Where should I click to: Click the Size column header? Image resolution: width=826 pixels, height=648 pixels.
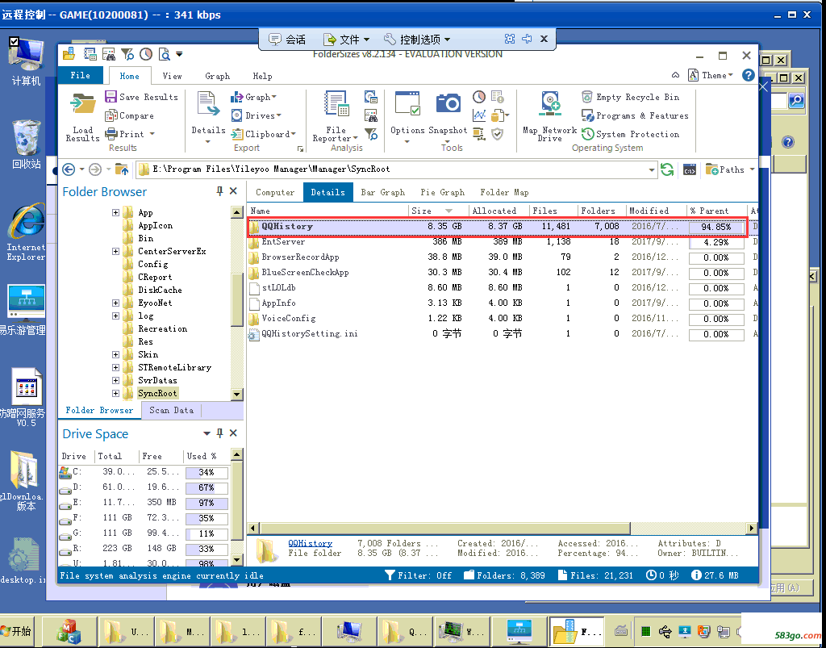438,211
